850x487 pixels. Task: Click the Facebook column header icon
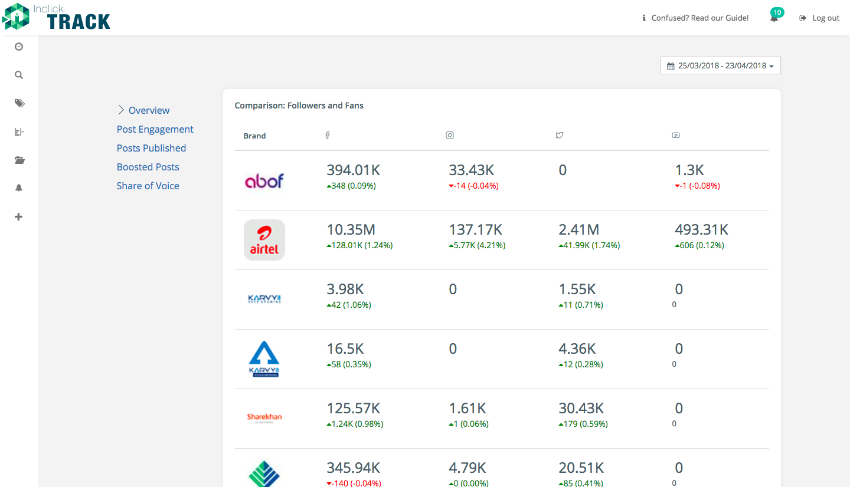[328, 136]
